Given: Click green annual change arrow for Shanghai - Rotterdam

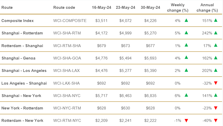Looking at the screenshot, I should (215, 33).
